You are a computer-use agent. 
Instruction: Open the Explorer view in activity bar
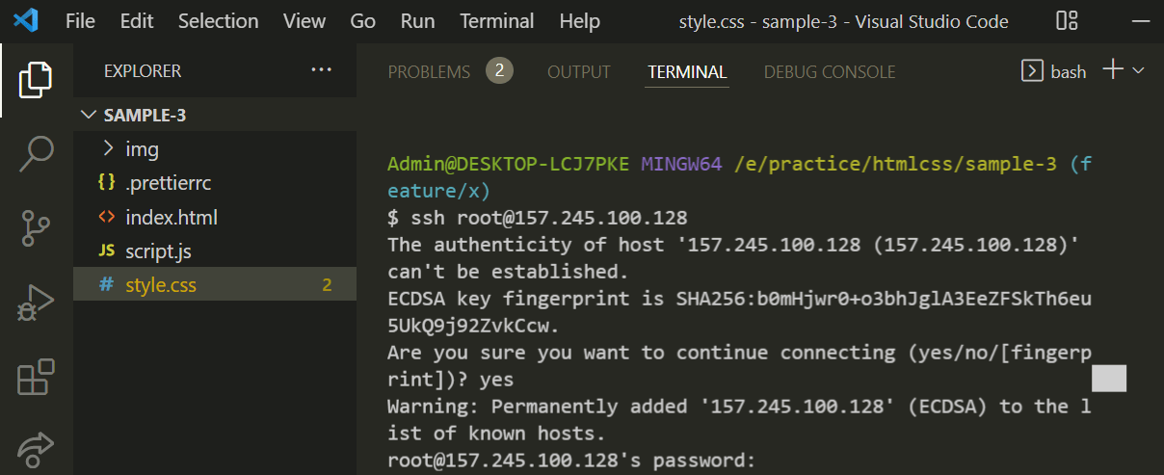[35, 79]
